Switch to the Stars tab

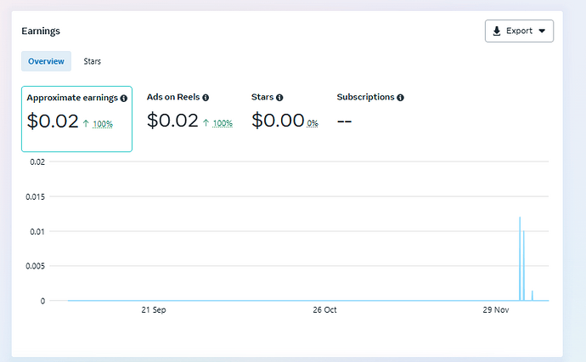click(x=92, y=61)
